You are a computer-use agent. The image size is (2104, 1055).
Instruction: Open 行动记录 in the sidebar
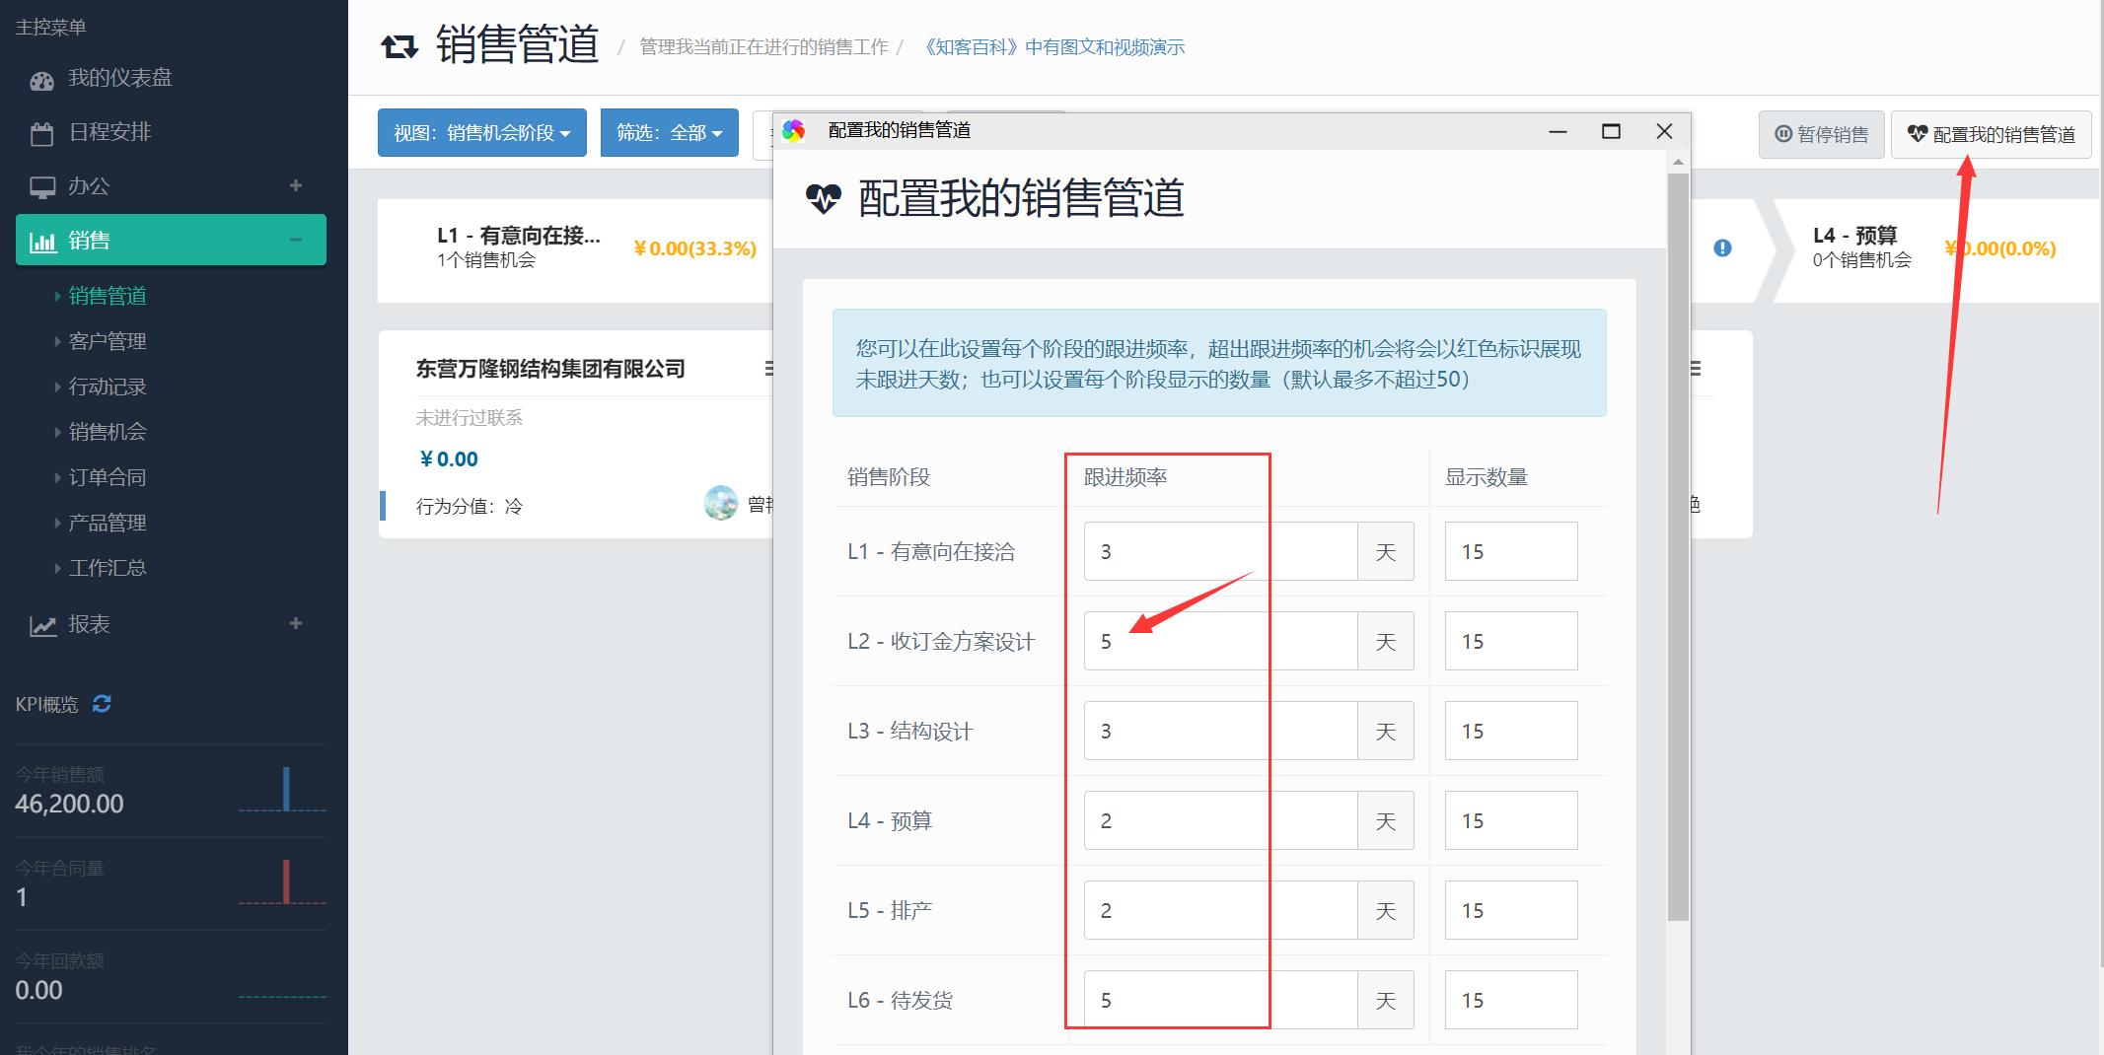point(108,387)
